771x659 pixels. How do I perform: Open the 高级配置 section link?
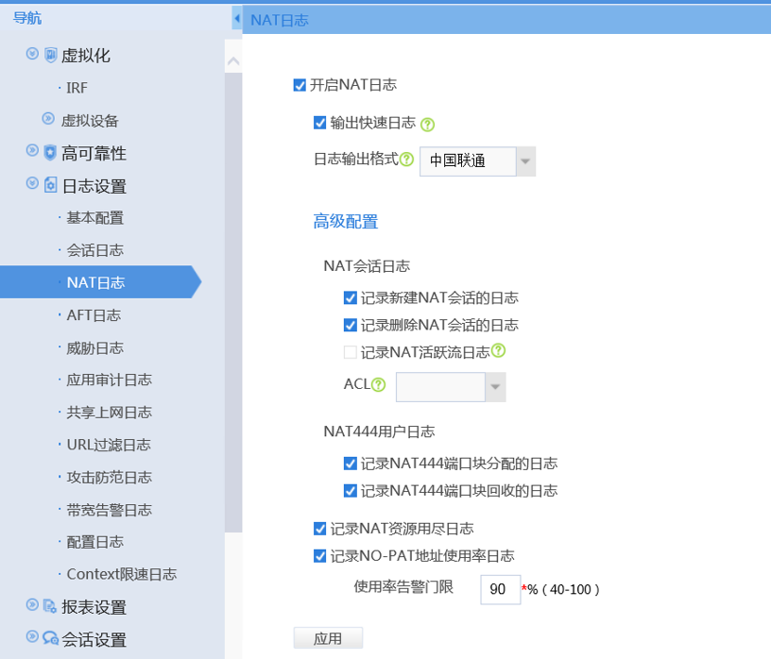click(x=345, y=222)
